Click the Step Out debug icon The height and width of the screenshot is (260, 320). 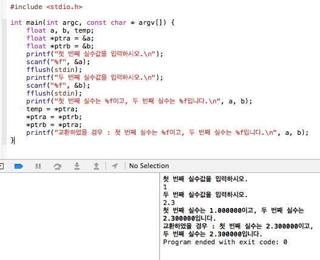pos(96,166)
